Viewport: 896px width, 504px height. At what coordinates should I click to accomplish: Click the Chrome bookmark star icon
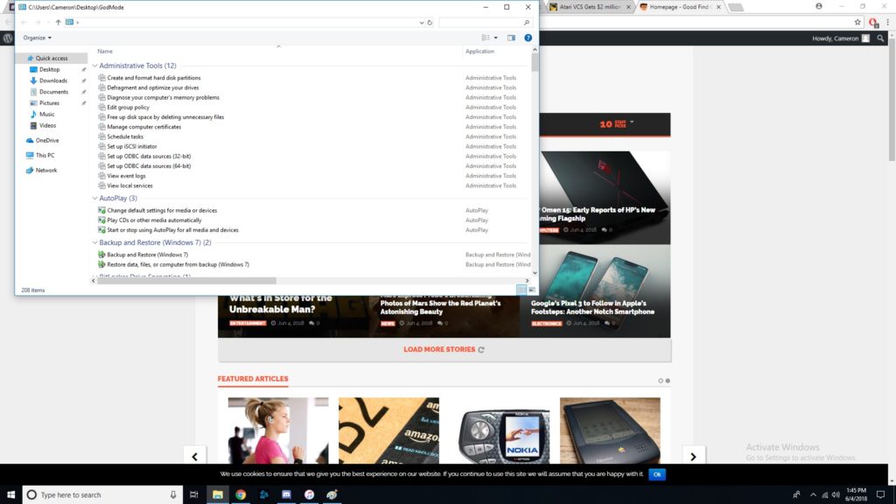[x=857, y=22]
